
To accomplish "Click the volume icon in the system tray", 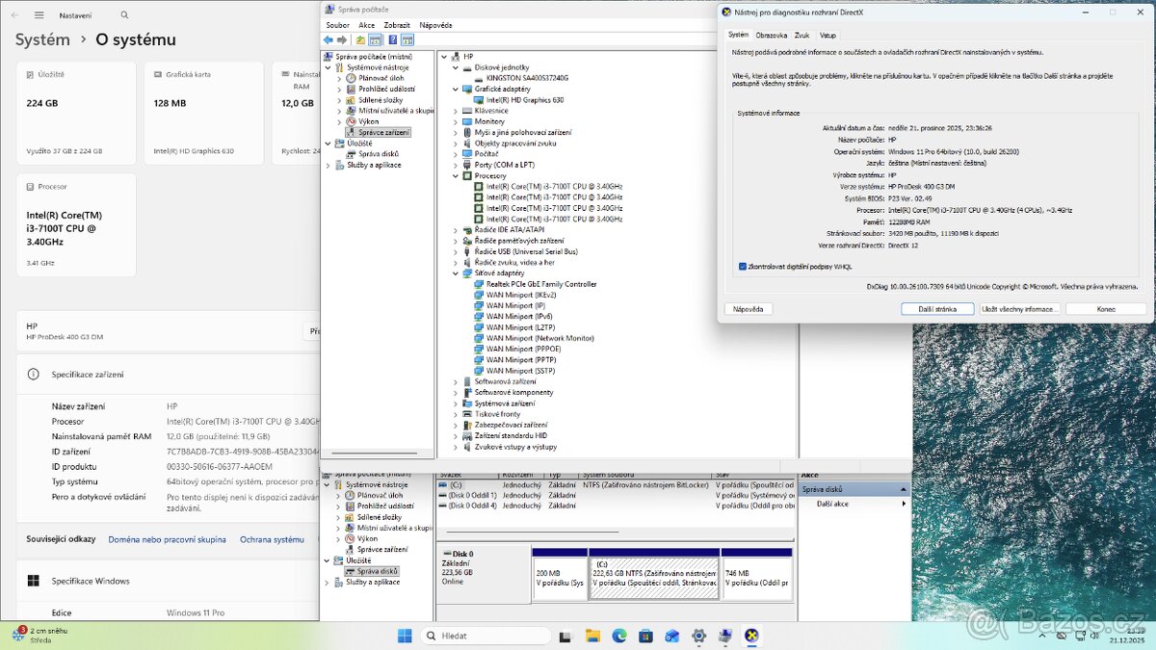I will pyautogui.click(x=1094, y=636).
